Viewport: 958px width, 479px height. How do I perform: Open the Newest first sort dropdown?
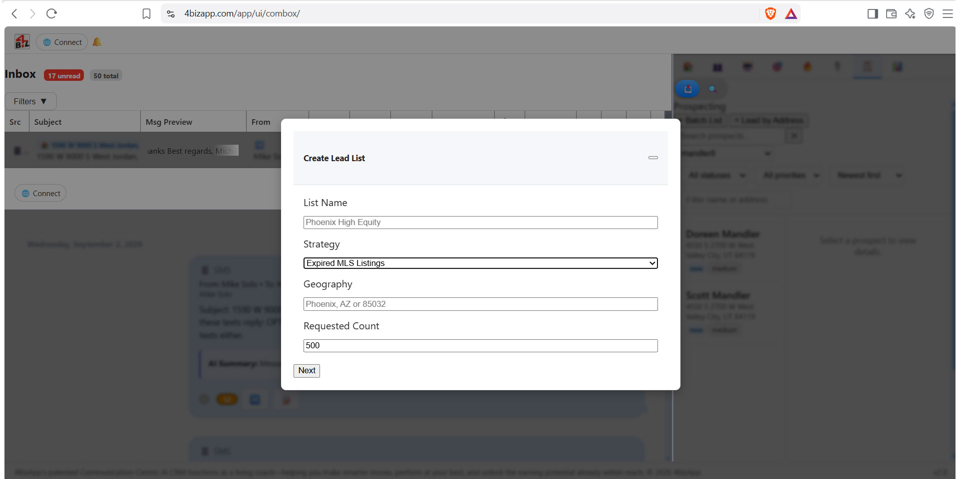click(869, 175)
